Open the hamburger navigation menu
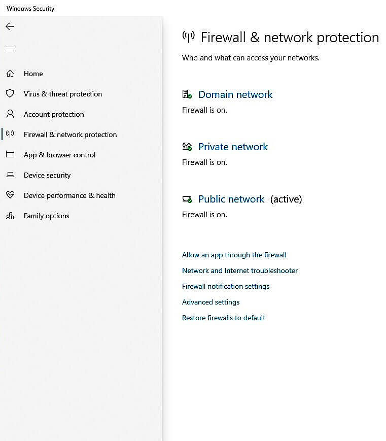Image resolution: width=386 pixels, height=441 pixels. pos(9,49)
